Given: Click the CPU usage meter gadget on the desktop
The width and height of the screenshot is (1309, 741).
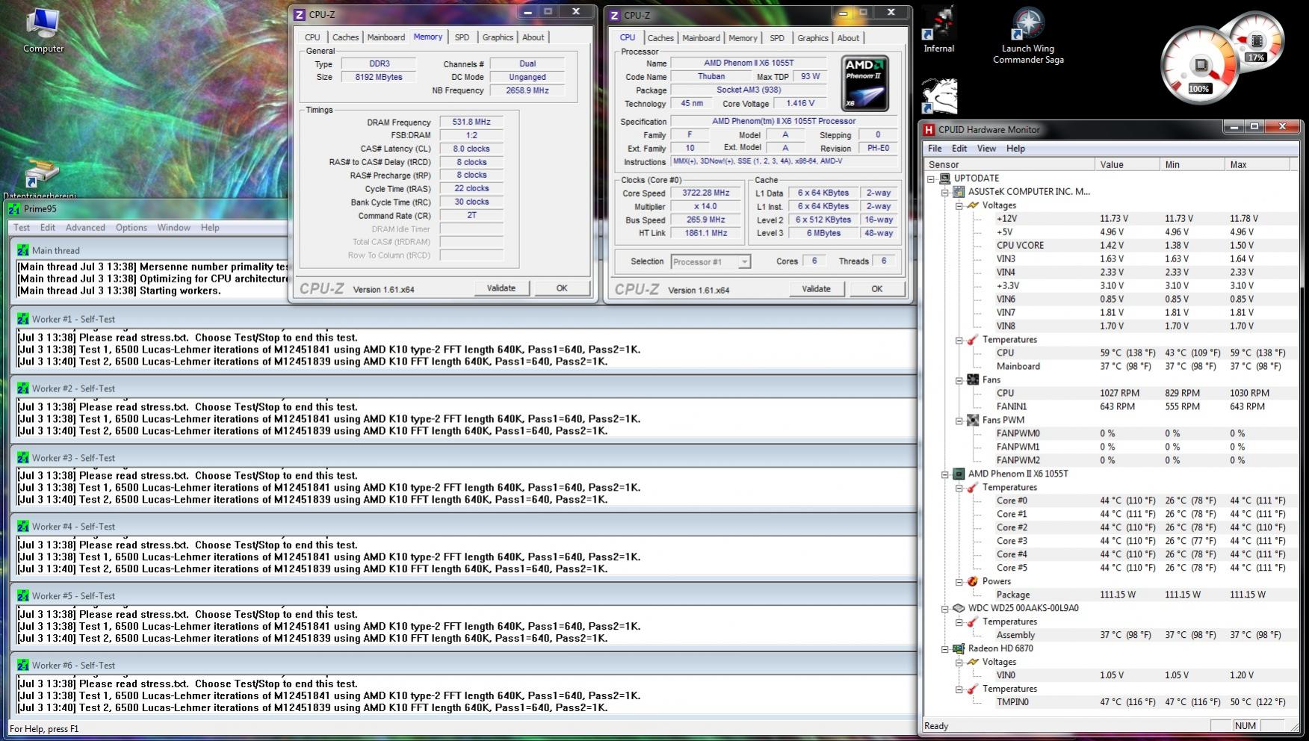Looking at the screenshot, I should [x=1199, y=66].
